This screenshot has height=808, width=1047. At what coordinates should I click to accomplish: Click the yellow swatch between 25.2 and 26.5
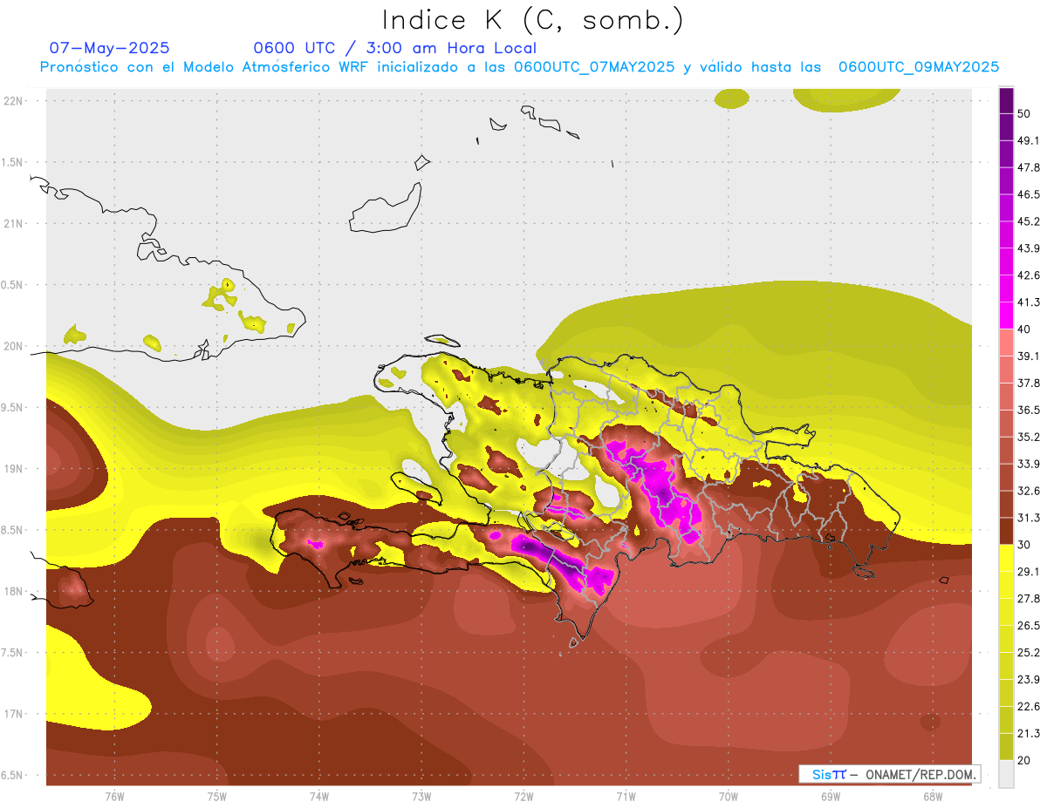click(1007, 638)
